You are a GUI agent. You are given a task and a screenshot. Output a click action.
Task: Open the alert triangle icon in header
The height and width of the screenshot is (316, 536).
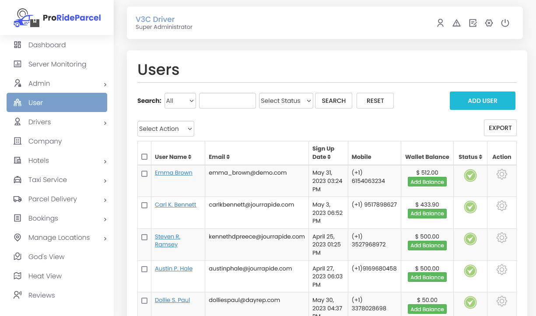pyautogui.click(x=457, y=23)
